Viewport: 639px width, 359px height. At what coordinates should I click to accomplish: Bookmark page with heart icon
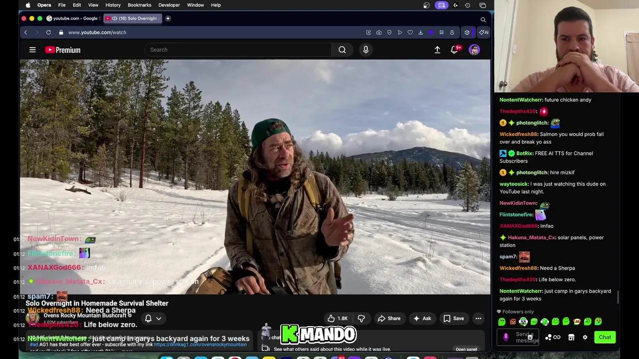pos(410,32)
